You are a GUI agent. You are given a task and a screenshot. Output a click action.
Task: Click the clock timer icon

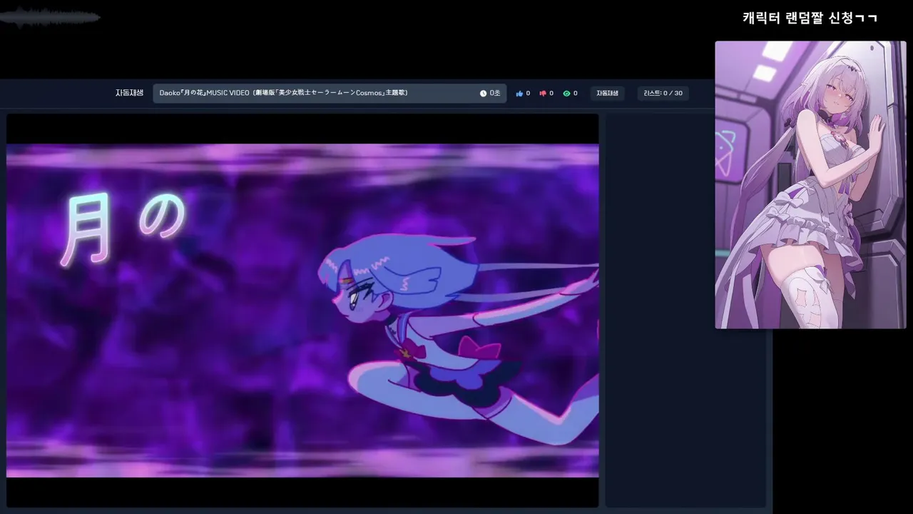483,94
